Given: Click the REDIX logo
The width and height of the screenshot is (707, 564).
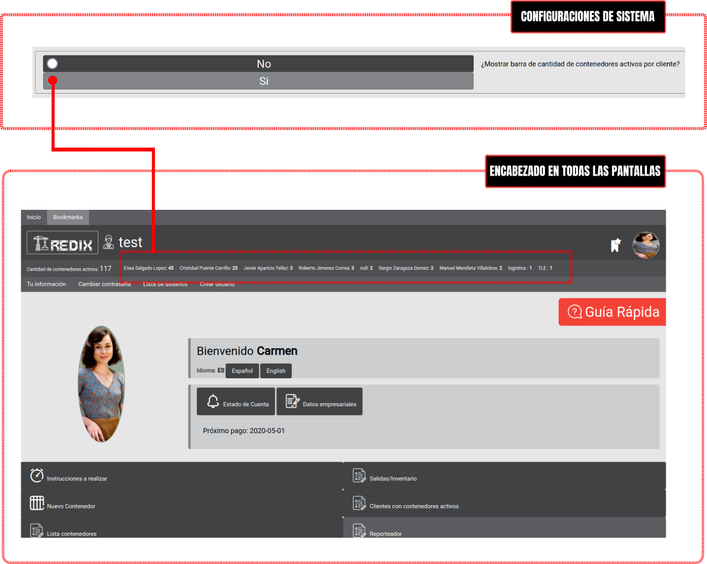Looking at the screenshot, I should 63,243.
